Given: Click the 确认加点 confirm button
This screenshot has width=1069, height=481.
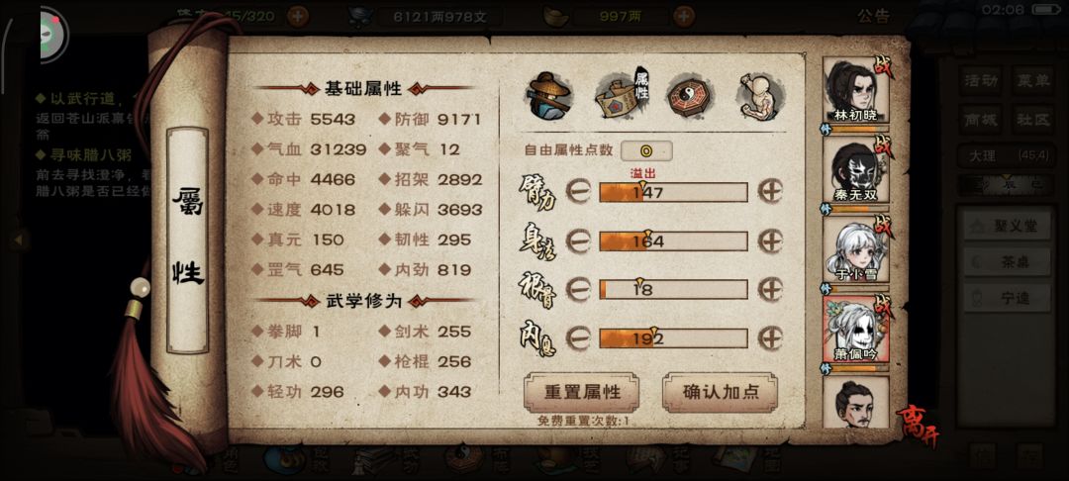Looking at the screenshot, I should tap(720, 392).
